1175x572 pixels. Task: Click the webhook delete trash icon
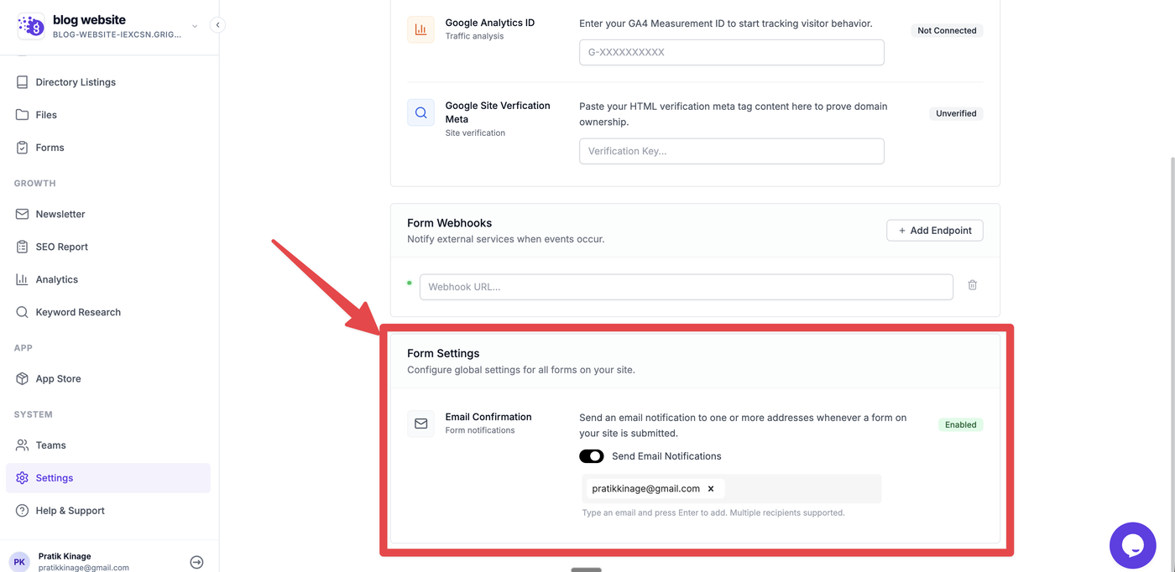(x=972, y=285)
